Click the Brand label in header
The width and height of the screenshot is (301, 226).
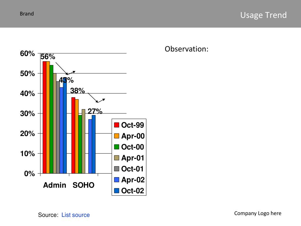click(27, 14)
